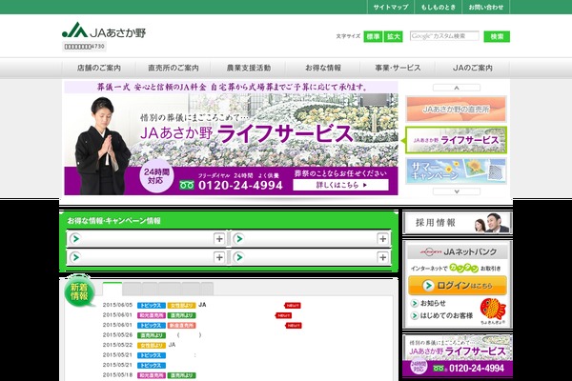Click the round 新着情報 badge
Screen dimensions: 572x381
point(79,291)
